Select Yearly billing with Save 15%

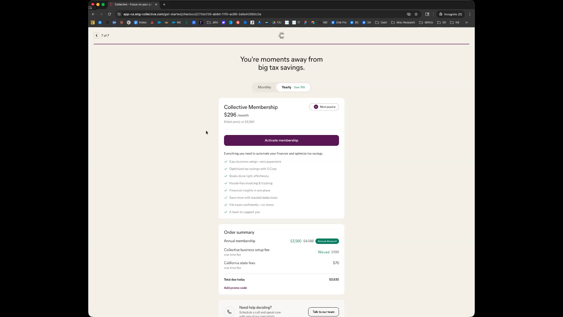click(293, 87)
